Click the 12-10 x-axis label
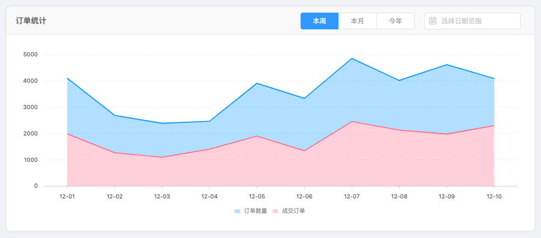The width and height of the screenshot is (541, 238). [494, 197]
